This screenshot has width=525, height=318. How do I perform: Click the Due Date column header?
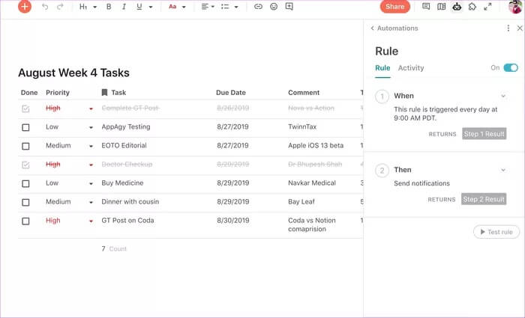coord(231,93)
